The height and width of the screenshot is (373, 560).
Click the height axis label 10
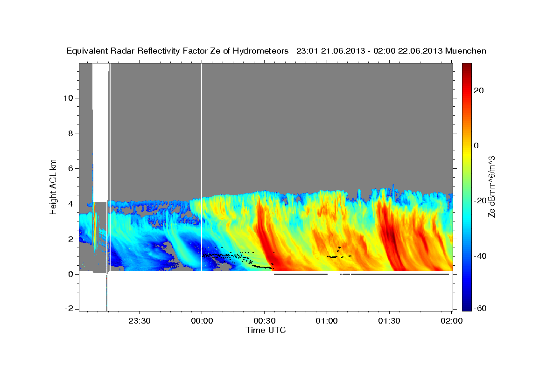[69, 98]
